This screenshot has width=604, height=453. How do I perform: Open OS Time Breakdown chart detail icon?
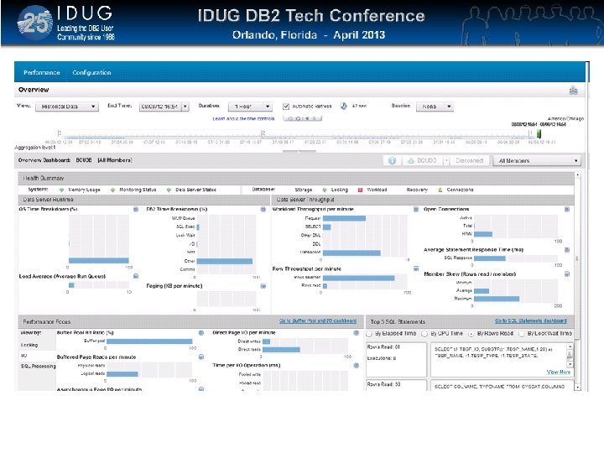(136, 209)
